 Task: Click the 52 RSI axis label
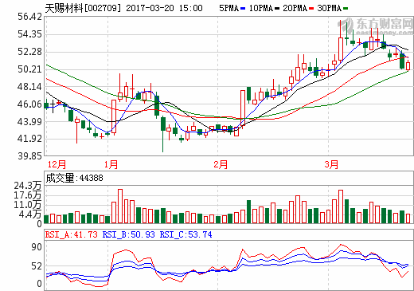(37, 266)
